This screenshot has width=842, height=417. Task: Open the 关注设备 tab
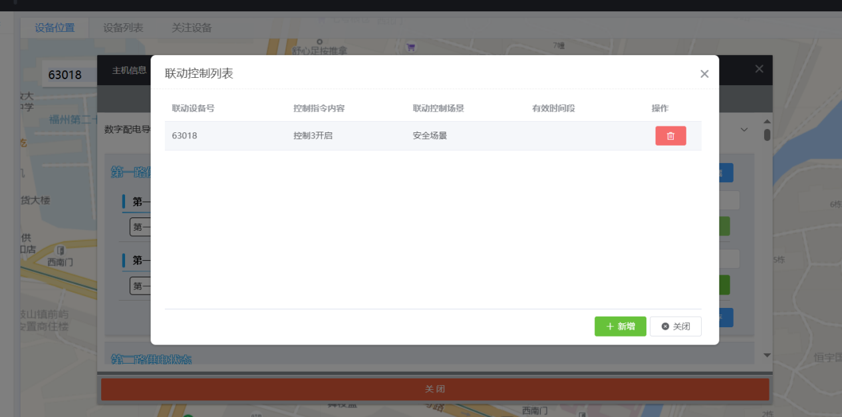192,28
